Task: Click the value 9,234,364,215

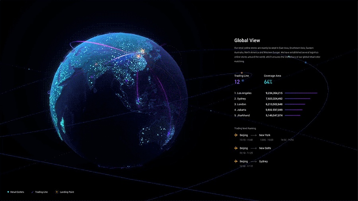Action: [274, 93]
